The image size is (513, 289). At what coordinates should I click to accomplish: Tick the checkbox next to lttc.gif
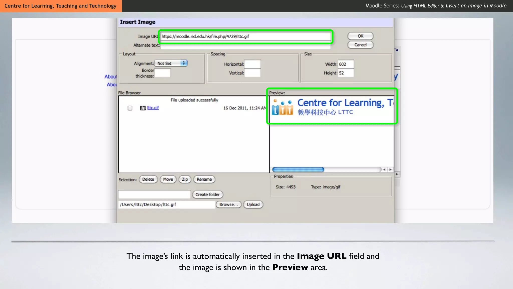[130, 108]
